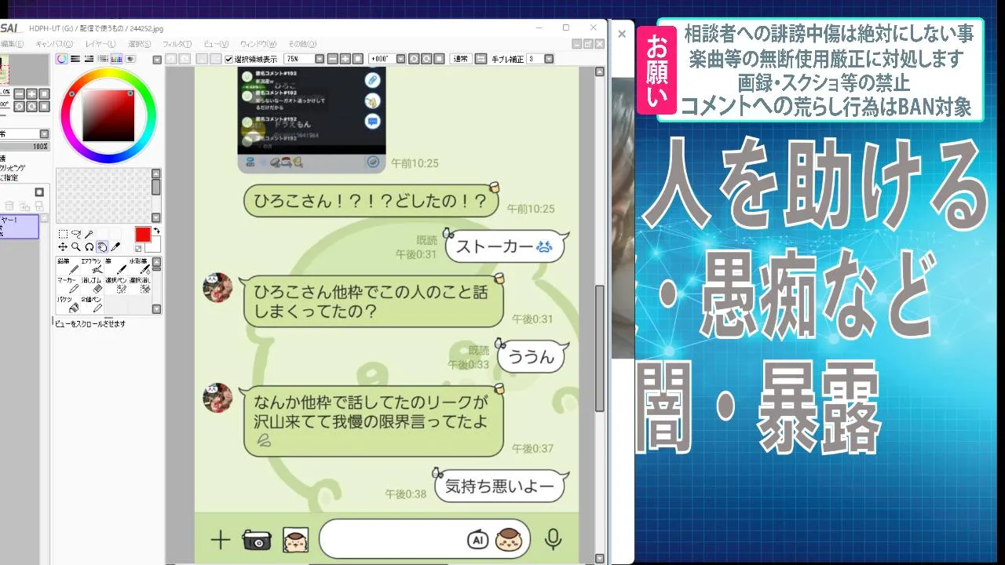Open the layer blend mode dropdown

coord(44,134)
